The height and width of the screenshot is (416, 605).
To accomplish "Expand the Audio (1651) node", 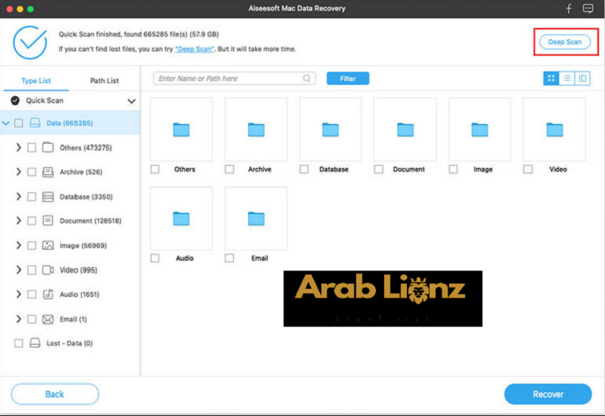I will (x=18, y=294).
